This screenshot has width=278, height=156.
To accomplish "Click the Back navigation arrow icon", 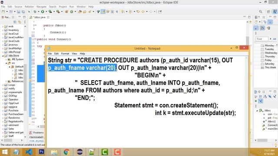I will (x=143, y=12).
